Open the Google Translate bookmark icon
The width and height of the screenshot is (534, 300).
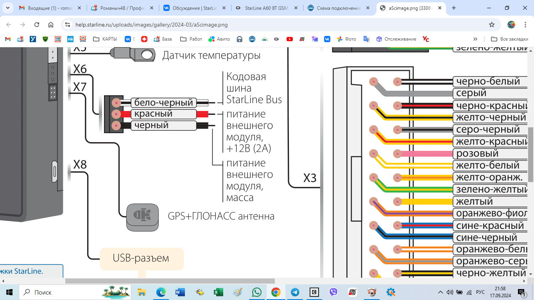click(366, 39)
